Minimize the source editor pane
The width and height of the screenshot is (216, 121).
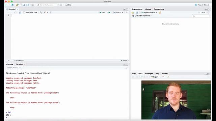125,10
